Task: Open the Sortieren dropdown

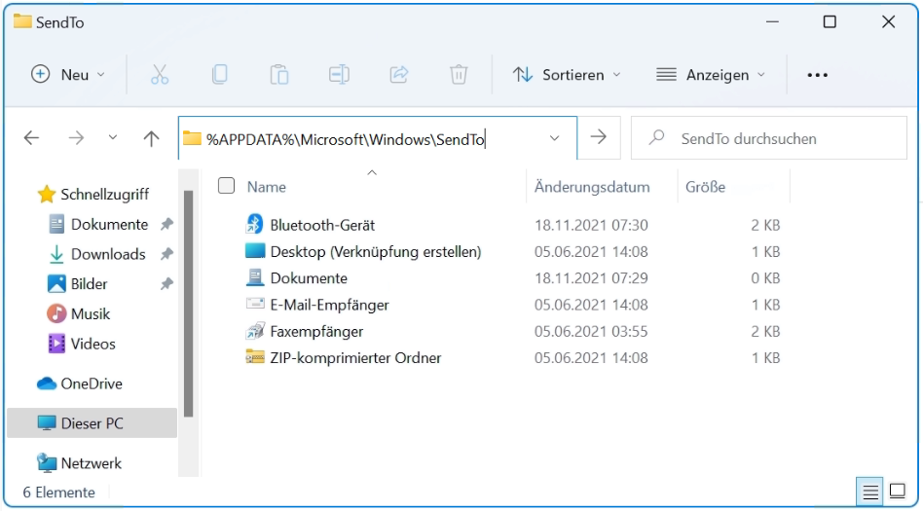Action: pos(567,75)
